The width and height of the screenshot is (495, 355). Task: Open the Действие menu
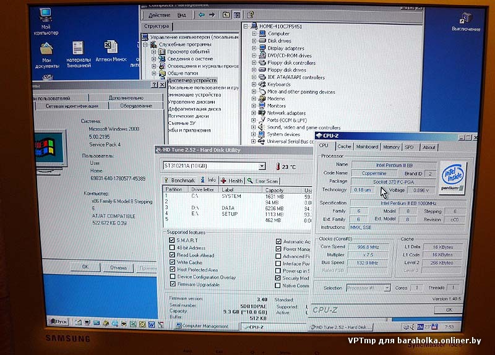159,15
